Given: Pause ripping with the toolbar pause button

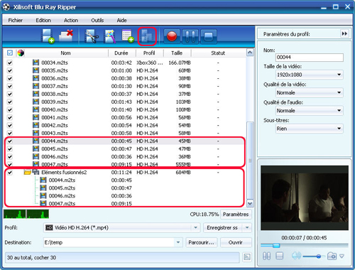Looking at the screenshot, I should (190, 37).
